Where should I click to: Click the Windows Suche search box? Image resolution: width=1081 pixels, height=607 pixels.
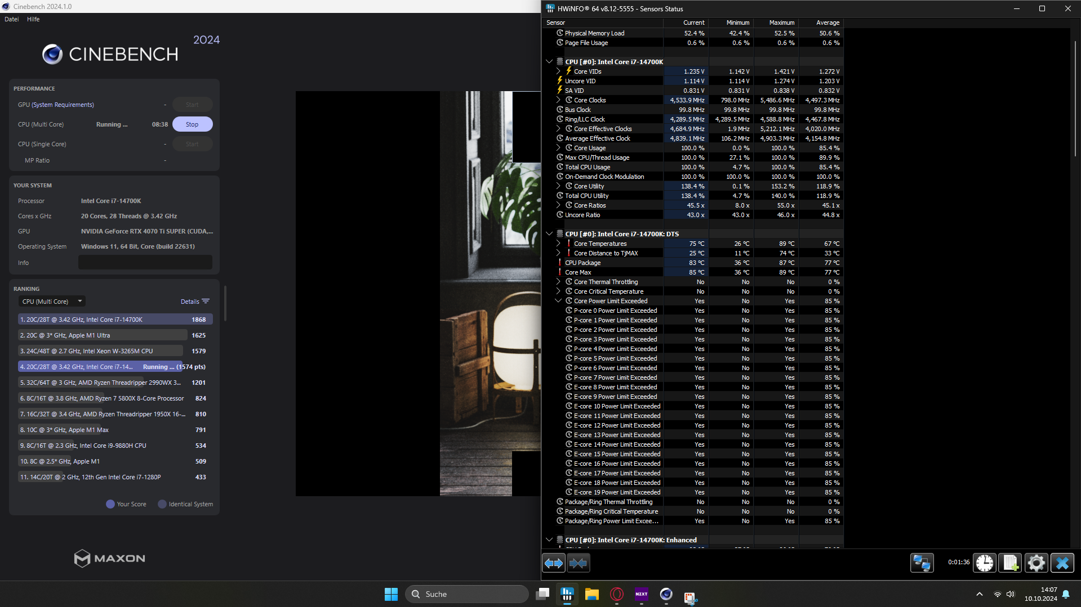pyautogui.click(x=467, y=594)
